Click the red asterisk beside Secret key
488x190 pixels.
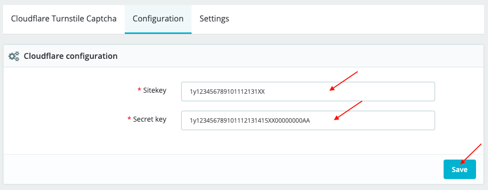(129, 119)
